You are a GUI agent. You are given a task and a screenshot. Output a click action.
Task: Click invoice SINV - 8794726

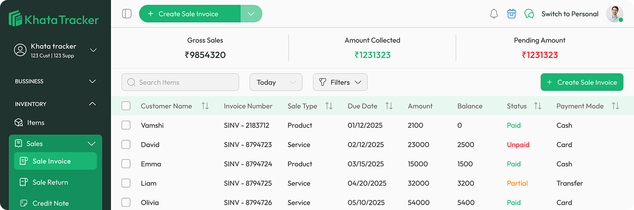coord(248,202)
